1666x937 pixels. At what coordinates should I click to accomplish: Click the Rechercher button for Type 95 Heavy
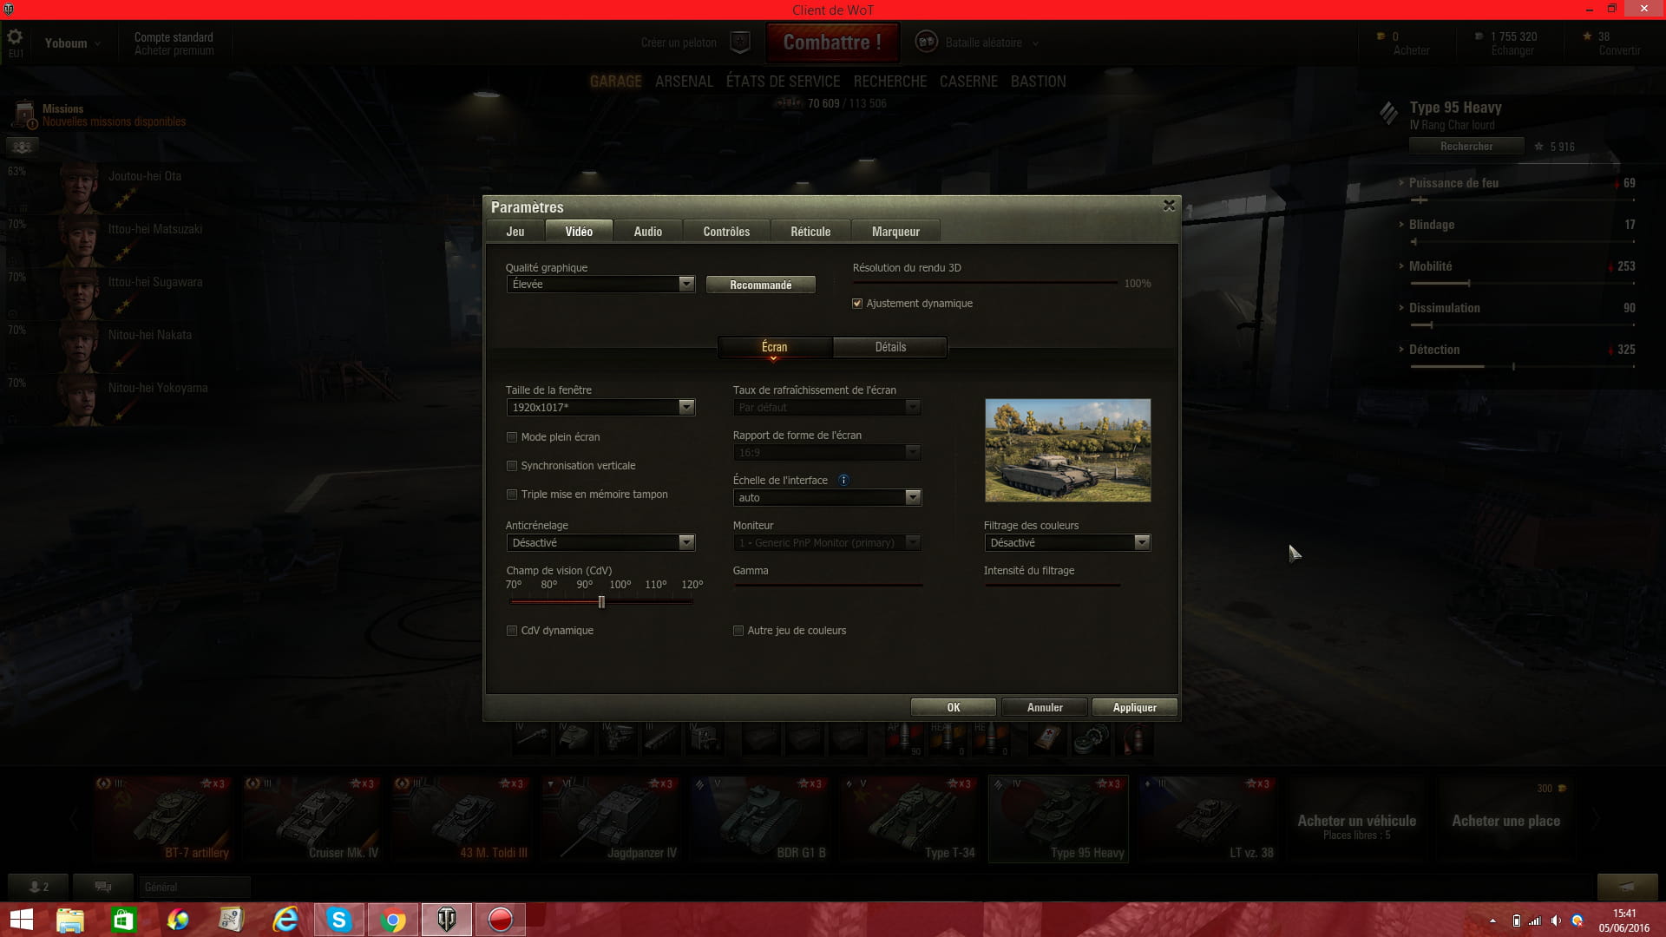1466,147
